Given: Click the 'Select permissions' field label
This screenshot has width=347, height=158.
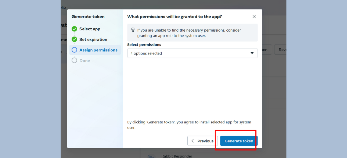Looking at the screenshot, I should (x=144, y=45).
